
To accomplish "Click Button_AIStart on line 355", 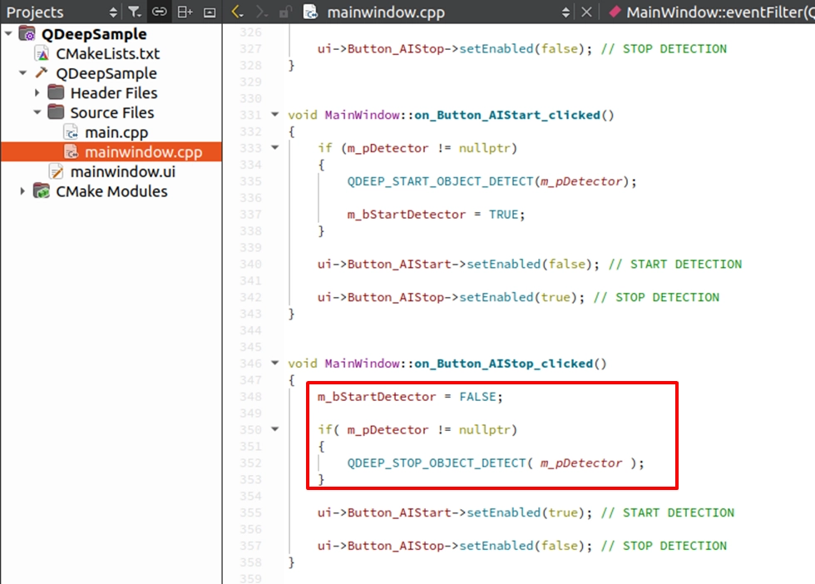I will (x=399, y=512).
